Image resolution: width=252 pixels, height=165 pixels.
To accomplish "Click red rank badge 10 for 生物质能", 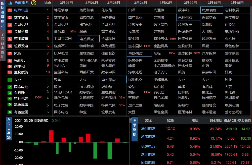I will 10,72.
